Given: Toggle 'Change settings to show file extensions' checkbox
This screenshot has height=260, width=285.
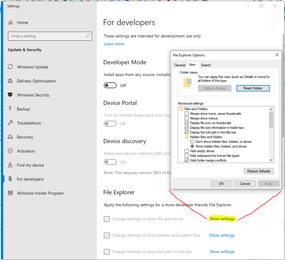Looking at the screenshot, I should click(107, 219).
